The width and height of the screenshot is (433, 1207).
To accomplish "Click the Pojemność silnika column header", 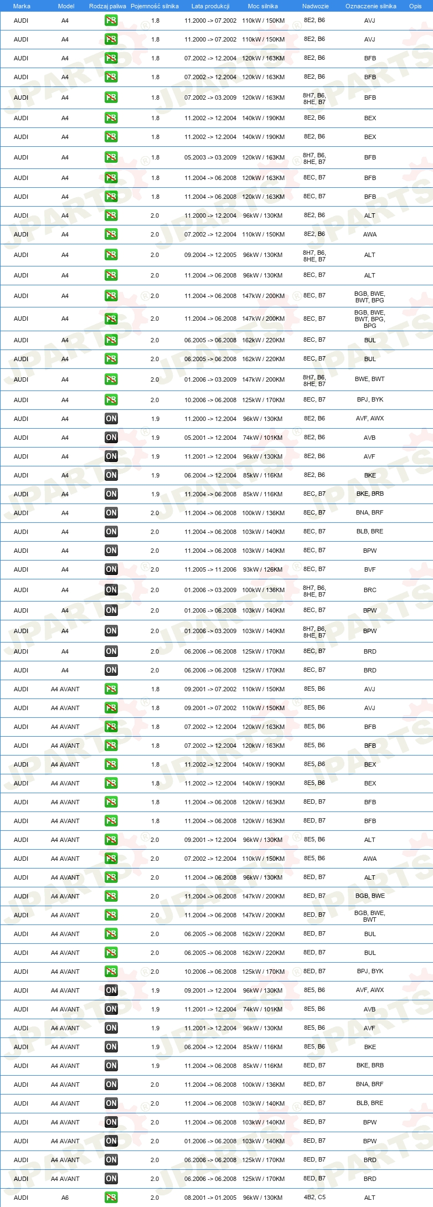I will 154,6.
